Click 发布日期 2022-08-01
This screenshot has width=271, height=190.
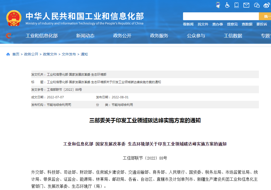click(120, 97)
